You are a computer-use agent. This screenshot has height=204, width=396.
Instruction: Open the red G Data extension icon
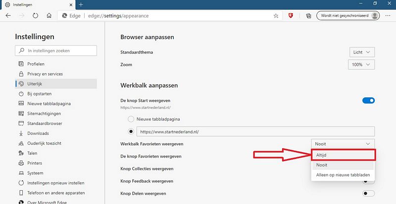(x=291, y=16)
